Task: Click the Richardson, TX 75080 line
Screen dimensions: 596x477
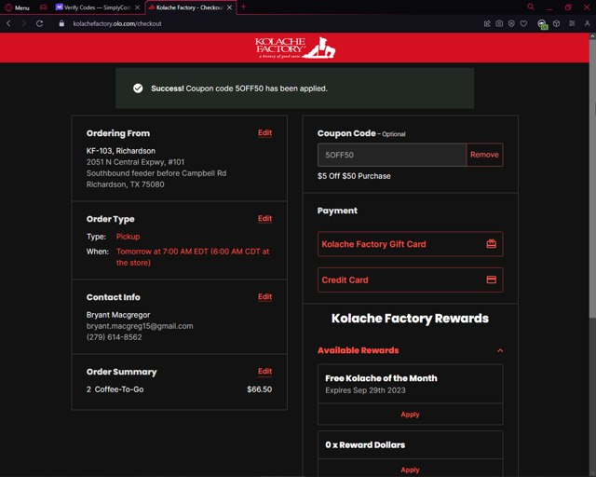Action: point(126,184)
